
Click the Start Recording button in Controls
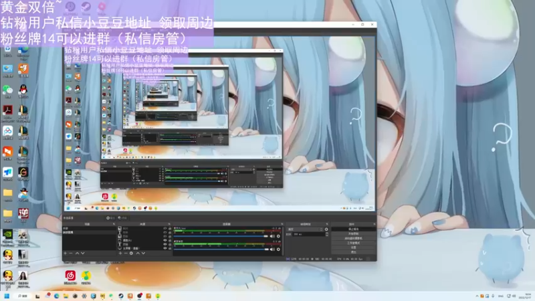[x=354, y=233]
